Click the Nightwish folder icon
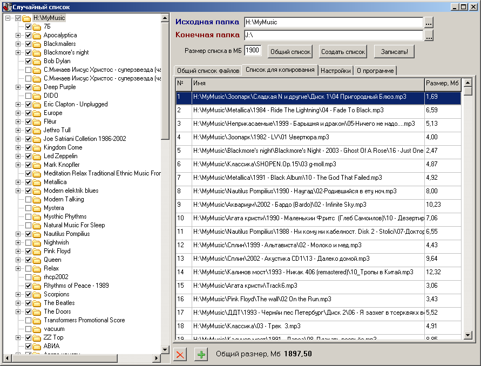Screen dimensions: 481x366 tap(37, 243)
